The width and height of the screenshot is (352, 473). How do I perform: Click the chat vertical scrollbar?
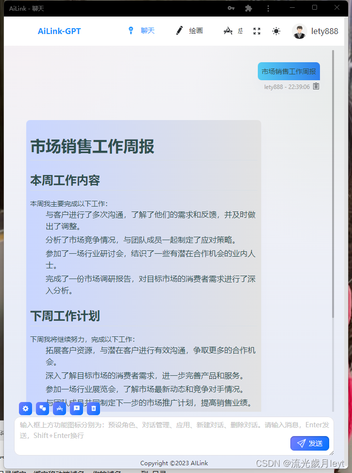(x=333, y=184)
